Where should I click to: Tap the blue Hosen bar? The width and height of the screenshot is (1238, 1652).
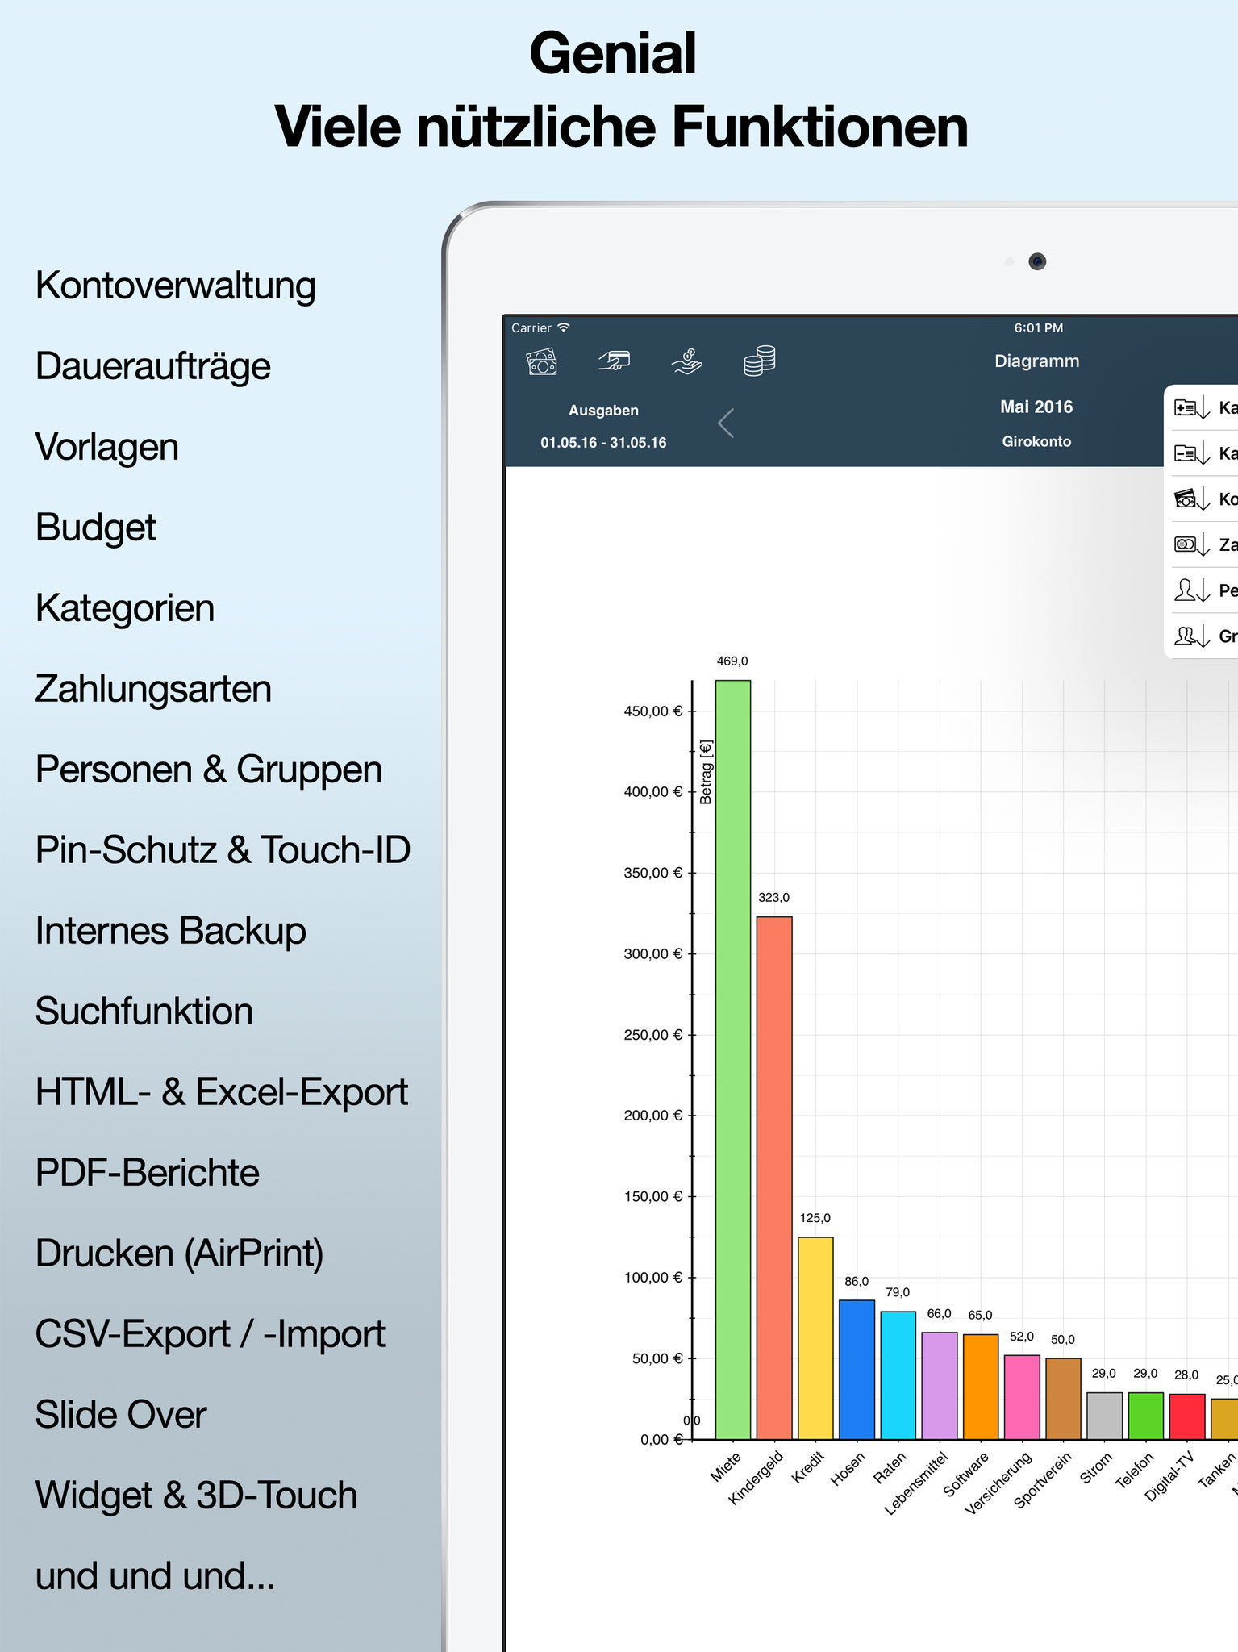point(857,1370)
